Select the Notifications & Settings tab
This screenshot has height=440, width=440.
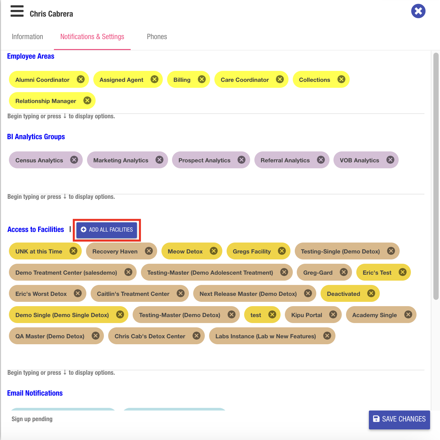(x=92, y=37)
